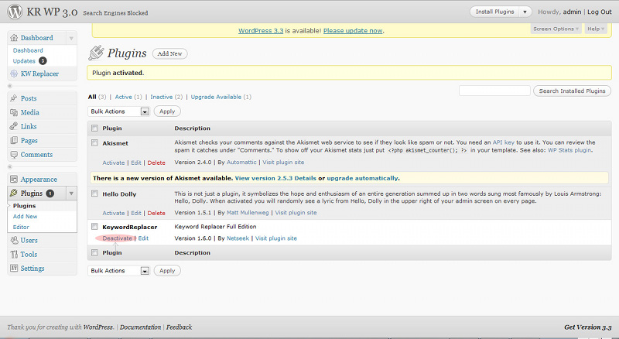Click the Log Out link
This screenshot has width=619, height=339.
coord(599,12)
